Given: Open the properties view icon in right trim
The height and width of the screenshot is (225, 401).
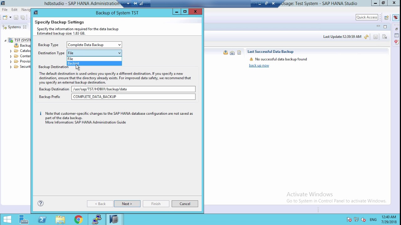Looking at the screenshot, I should click(x=396, y=36).
